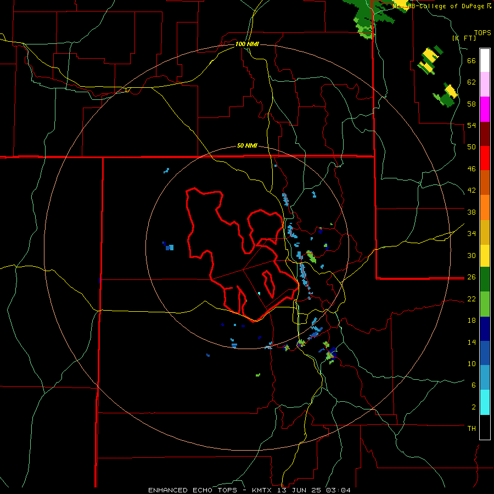Image resolution: width=494 pixels, height=494 pixels.
Task: Click the legend value "26"
Action: (x=471, y=277)
